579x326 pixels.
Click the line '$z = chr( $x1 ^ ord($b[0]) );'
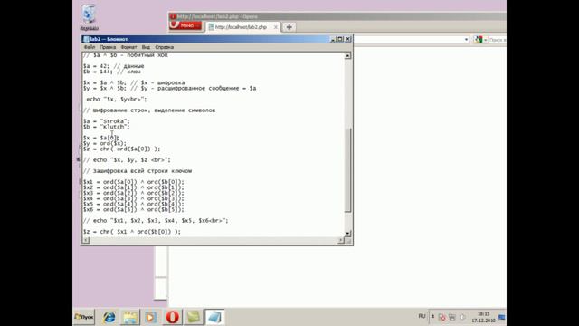(x=132, y=232)
